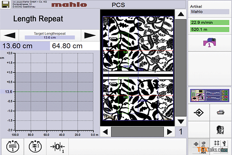The width and height of the screenshot is (232, 155).
Task: Click the printer icon
Action: pos(220,113)
